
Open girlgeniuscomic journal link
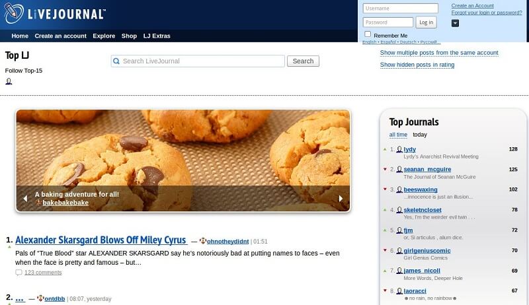[x=427, y=251]
